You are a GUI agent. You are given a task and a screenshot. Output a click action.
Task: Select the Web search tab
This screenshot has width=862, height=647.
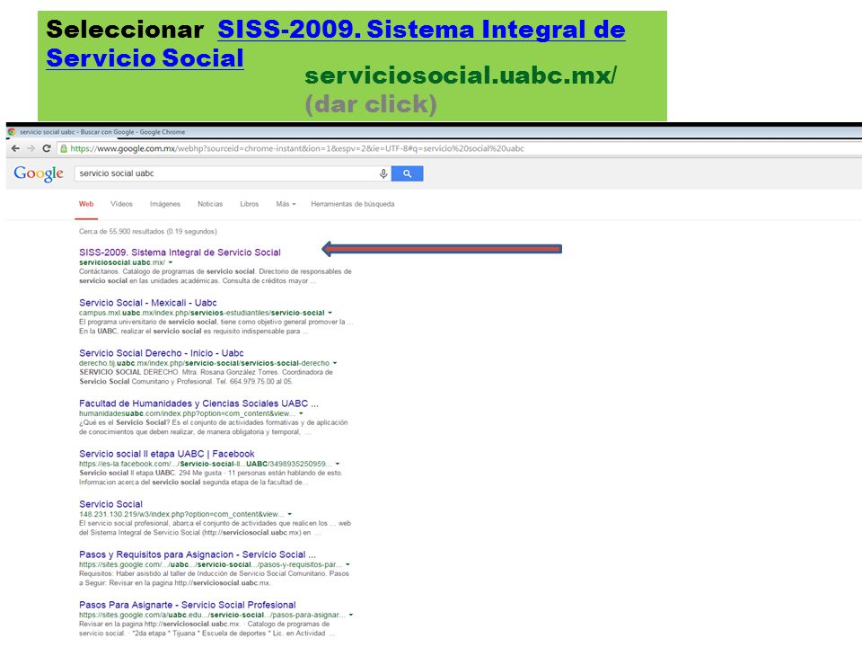coord(86,204)
